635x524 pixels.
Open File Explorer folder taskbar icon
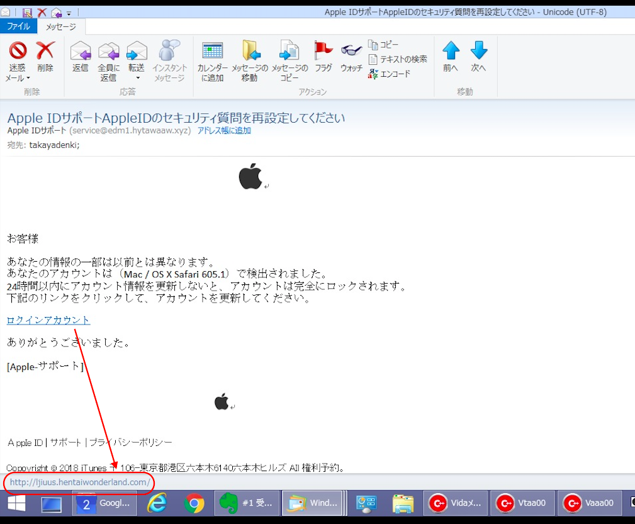click(x=403, y=504)
